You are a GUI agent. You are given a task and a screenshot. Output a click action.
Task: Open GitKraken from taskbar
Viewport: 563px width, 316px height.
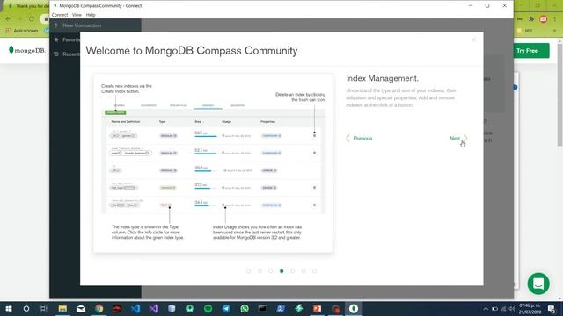click(x=190, y=308)
